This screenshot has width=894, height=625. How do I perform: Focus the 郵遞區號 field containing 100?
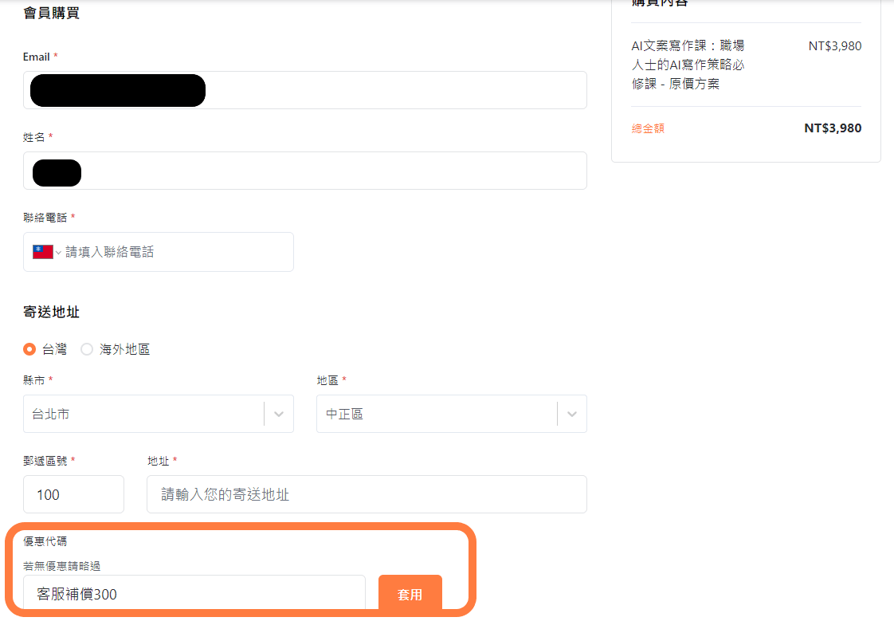pos(73,494)
